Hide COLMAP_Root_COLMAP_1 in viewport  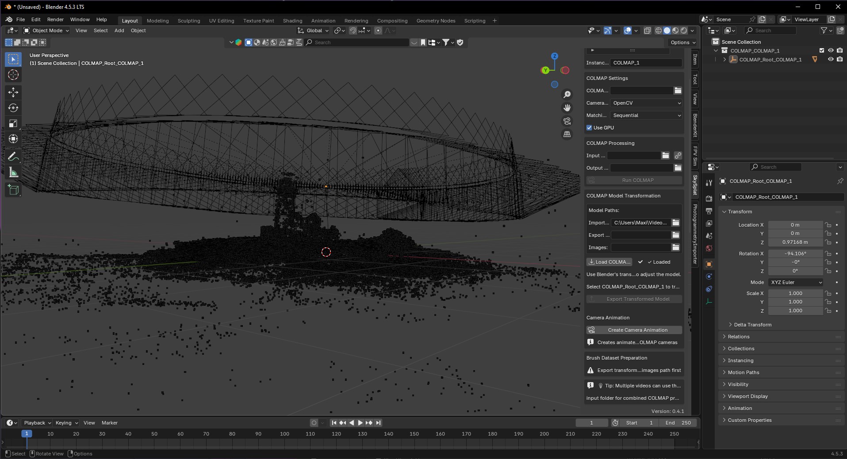click(x=831, y=60)
